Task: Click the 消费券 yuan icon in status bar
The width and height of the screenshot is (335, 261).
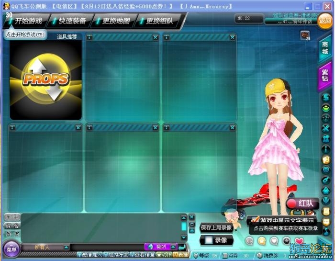Action: 259,255
